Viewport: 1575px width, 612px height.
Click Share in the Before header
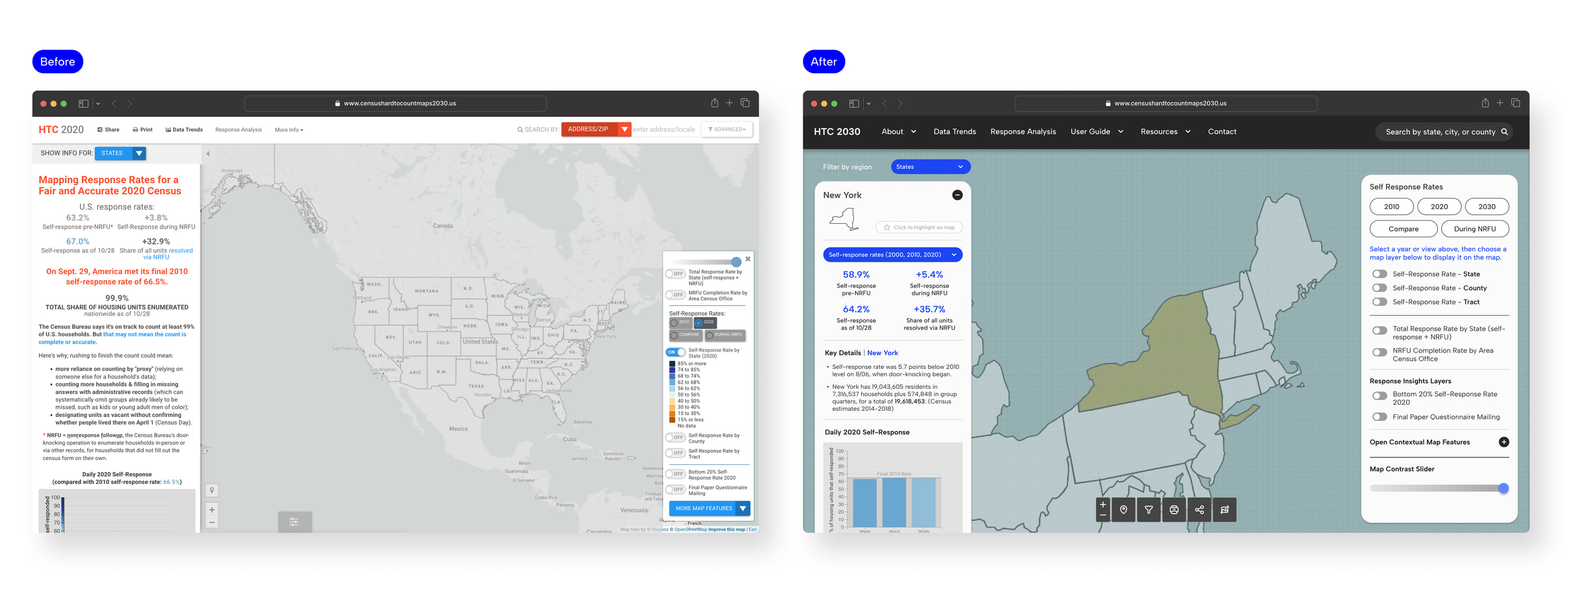(x=108, y=129)
